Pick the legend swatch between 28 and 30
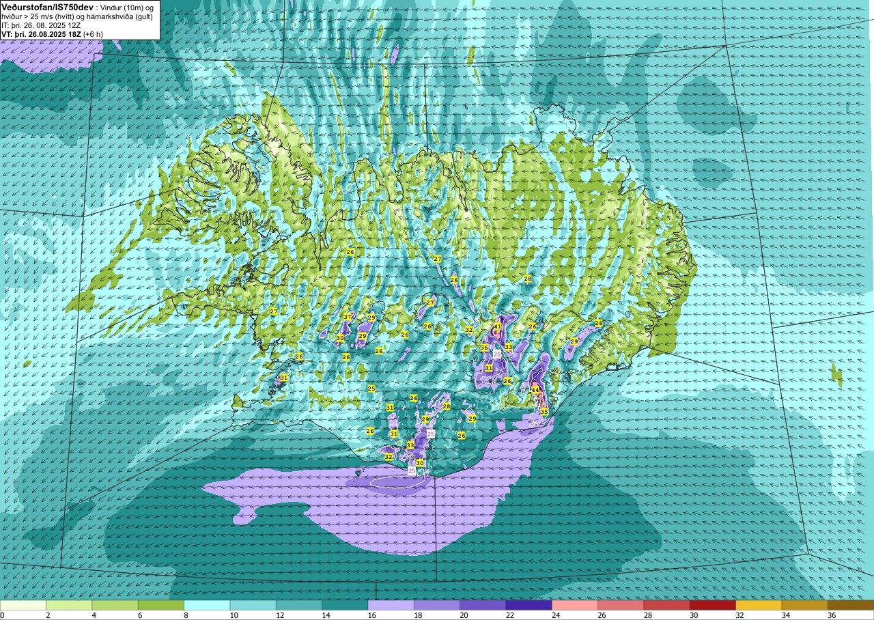Image resolution: width=874 pixels, height=620 pixels. click(x=666, y=605)
